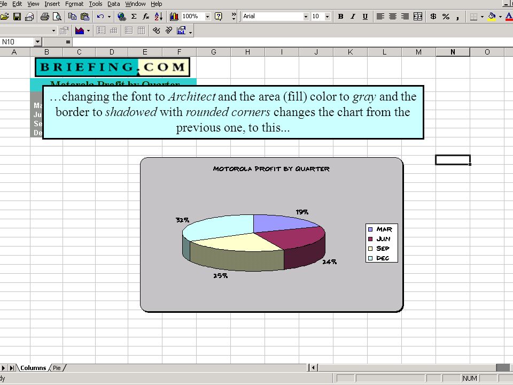This screenshot has height=385, width=513.
Task: Open the Undo history dropdown arrow
Action: (109, 17)
